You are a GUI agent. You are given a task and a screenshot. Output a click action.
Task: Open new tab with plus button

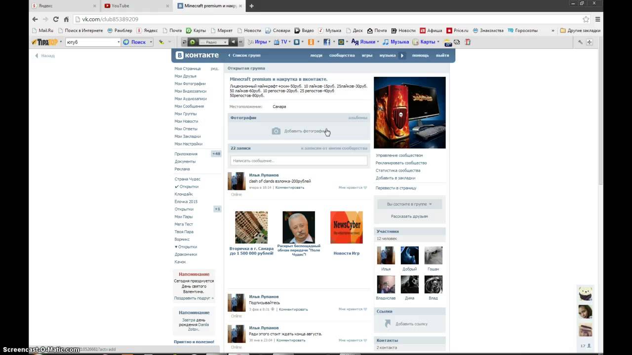tap(251, 6)
